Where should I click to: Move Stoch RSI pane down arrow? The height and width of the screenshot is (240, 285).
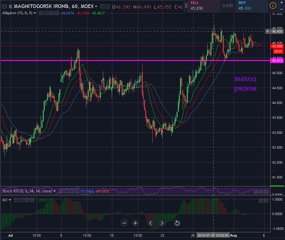pyautogui.click(x=261, y=191)
